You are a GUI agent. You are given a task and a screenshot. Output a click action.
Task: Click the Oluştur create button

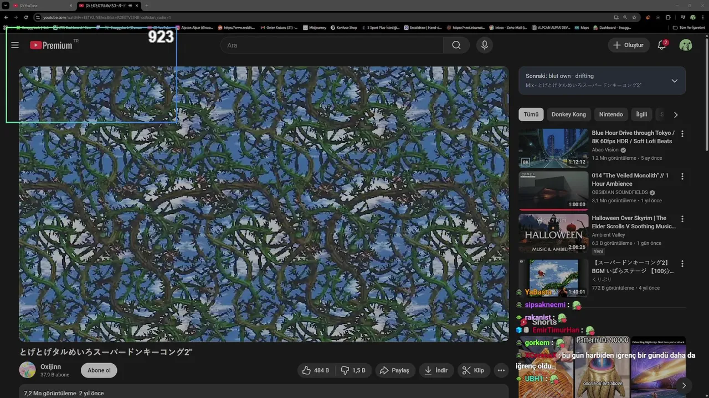pos(629,45)
